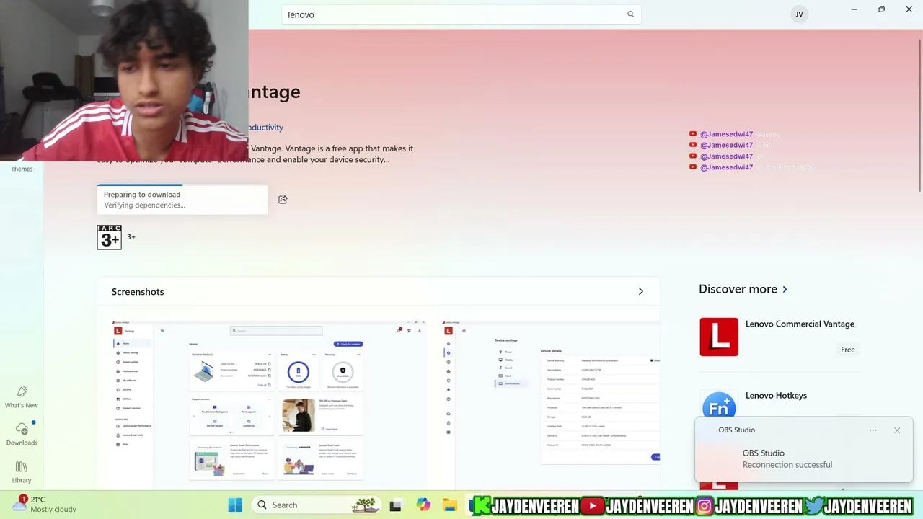This screenshot has width=923, height=519.
Task: Click the Free button for Lenovo Commercial Vantage
Action: point(847,350)
